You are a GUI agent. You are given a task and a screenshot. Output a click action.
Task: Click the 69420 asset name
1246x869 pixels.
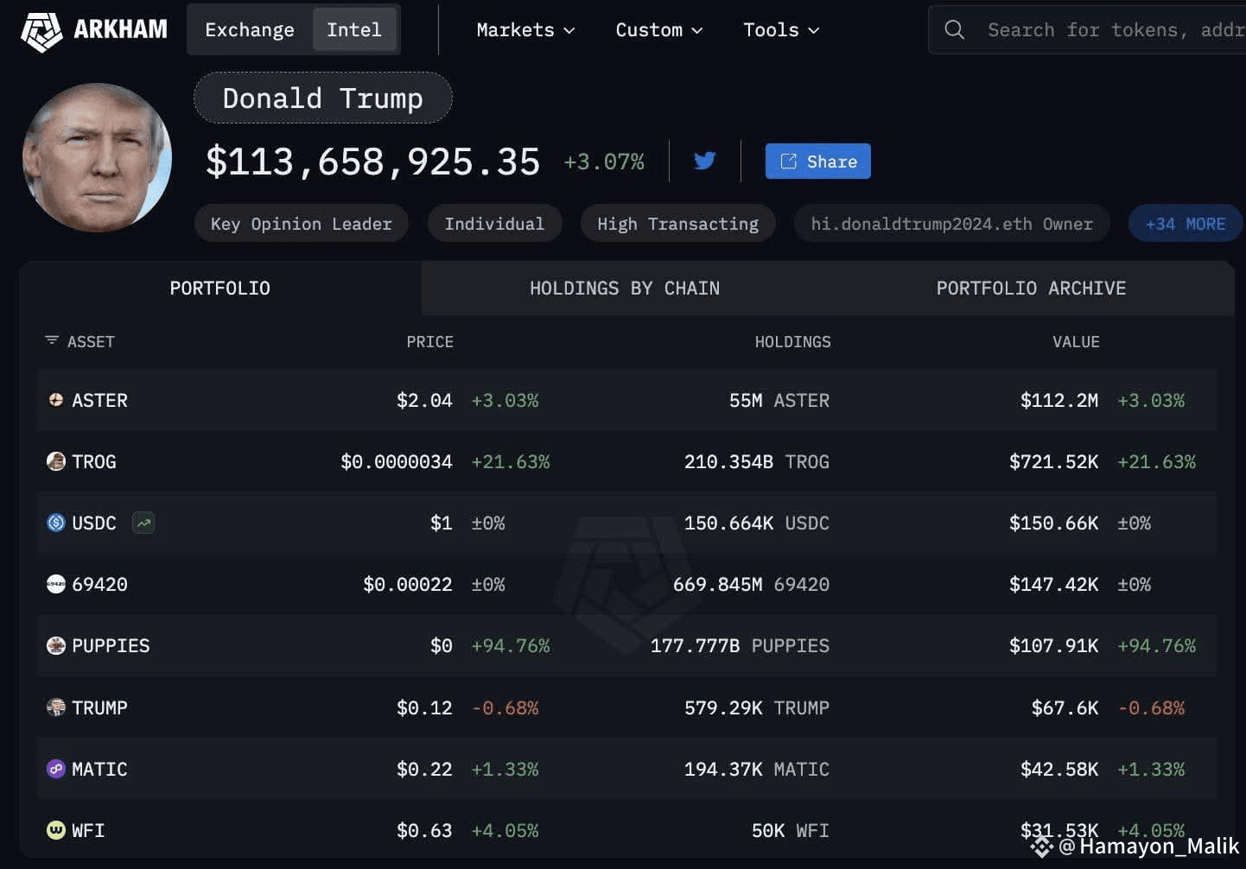[99, 584]
